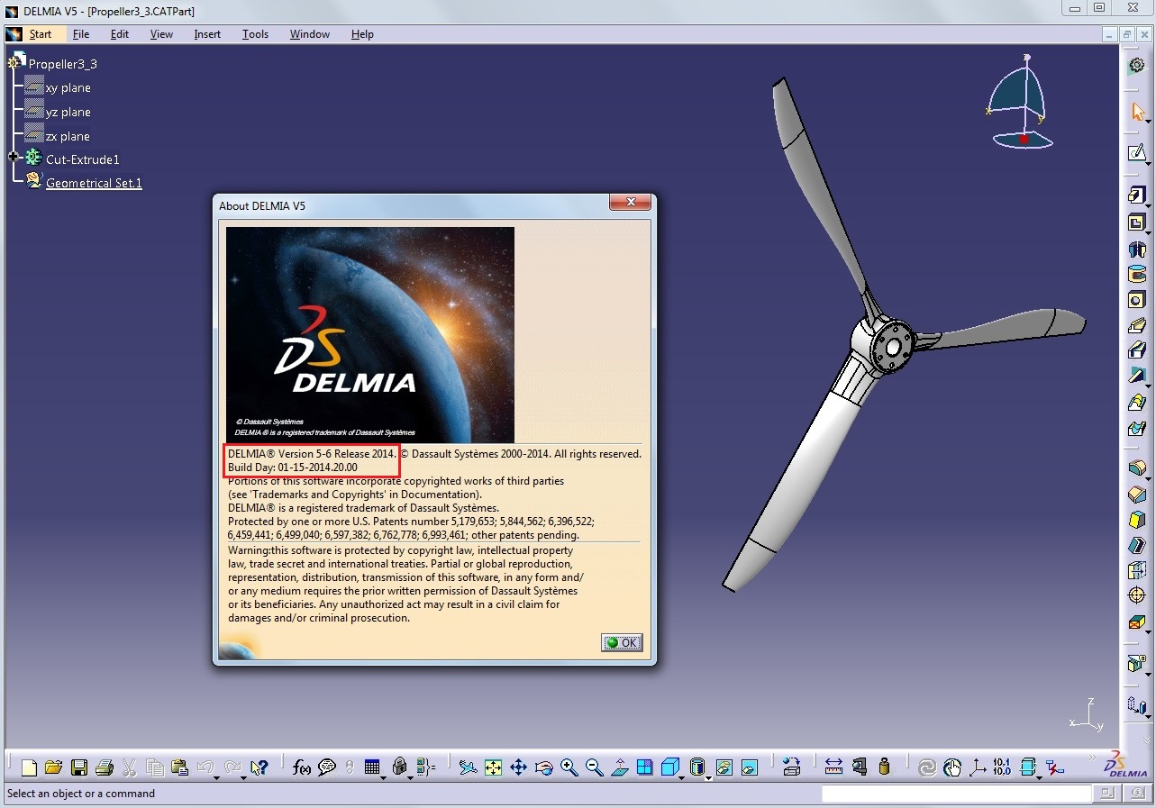The height and width of the screenshot is (808, 1156).
Task: Select the zx plane tree item
Action: (x=68, y=136)
